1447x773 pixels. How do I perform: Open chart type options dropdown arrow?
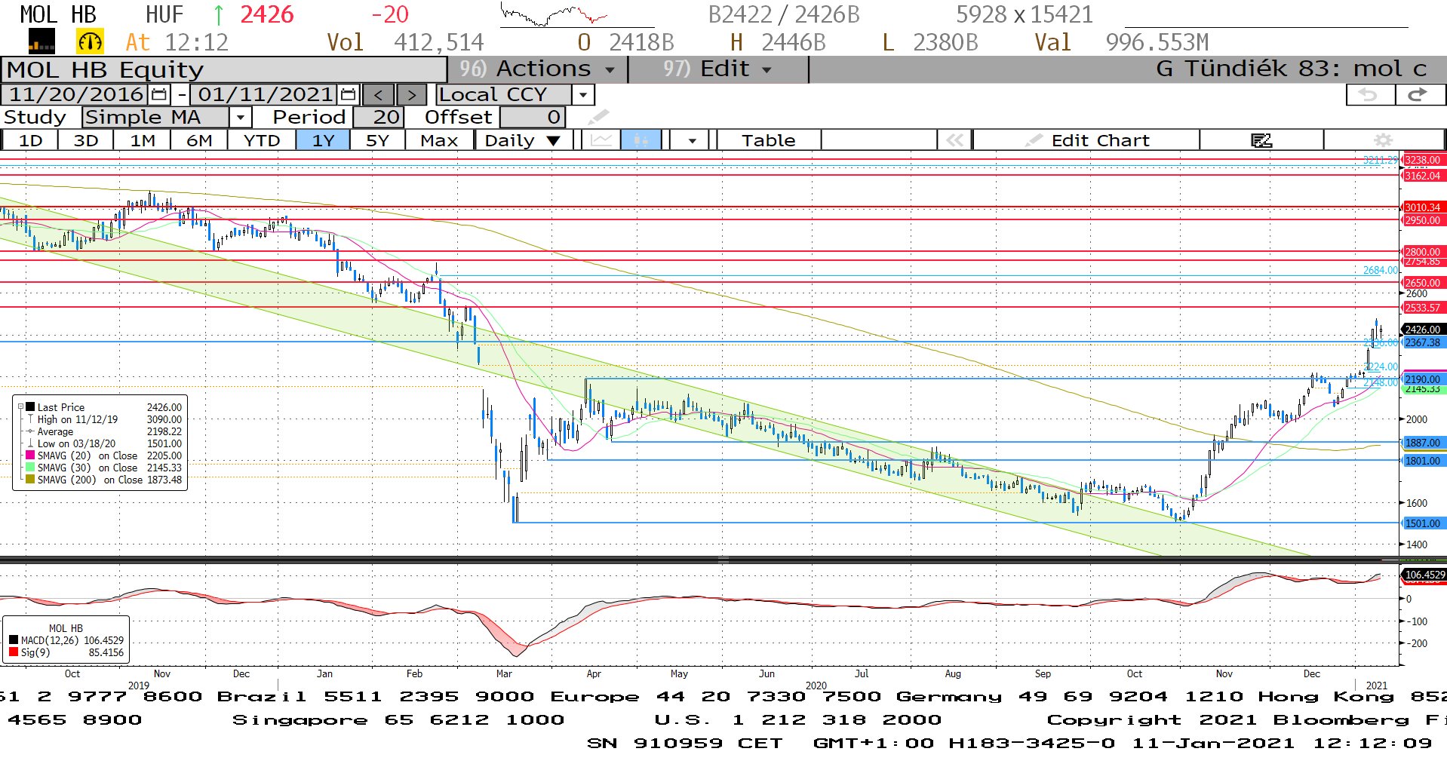click(691, 140)
